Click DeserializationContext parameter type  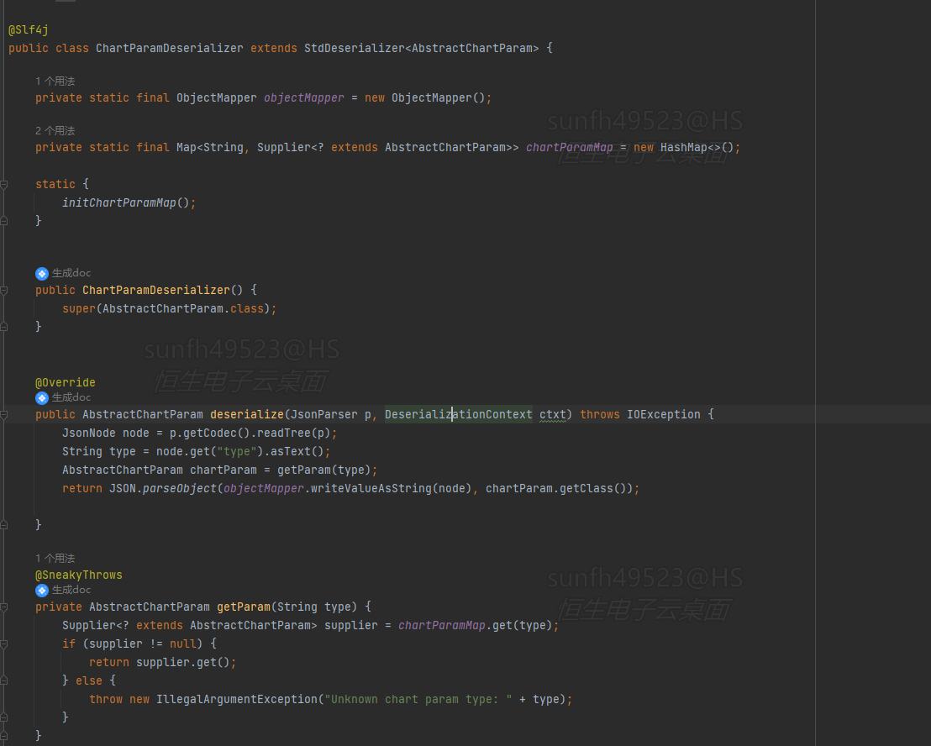459,415
